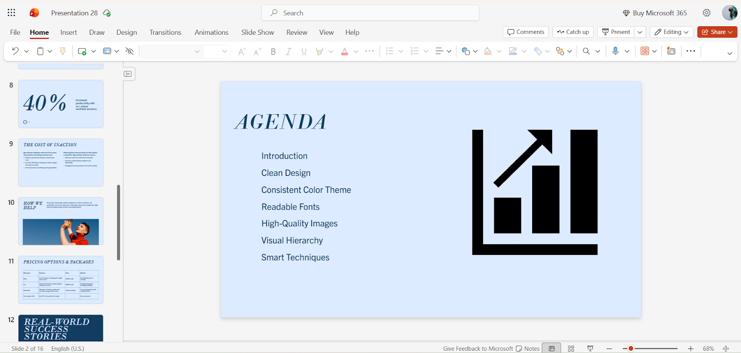Open the font name combo box

pos(171,51)
